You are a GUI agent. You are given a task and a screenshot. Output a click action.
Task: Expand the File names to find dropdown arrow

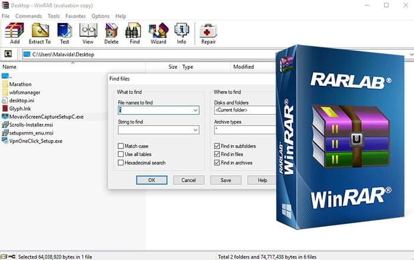(x=195, y=110)
